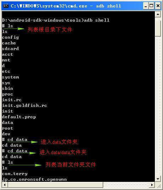163x190 pixels.
Task: Click the vertical scrollbar thumb
Action: tap(158, 28)
